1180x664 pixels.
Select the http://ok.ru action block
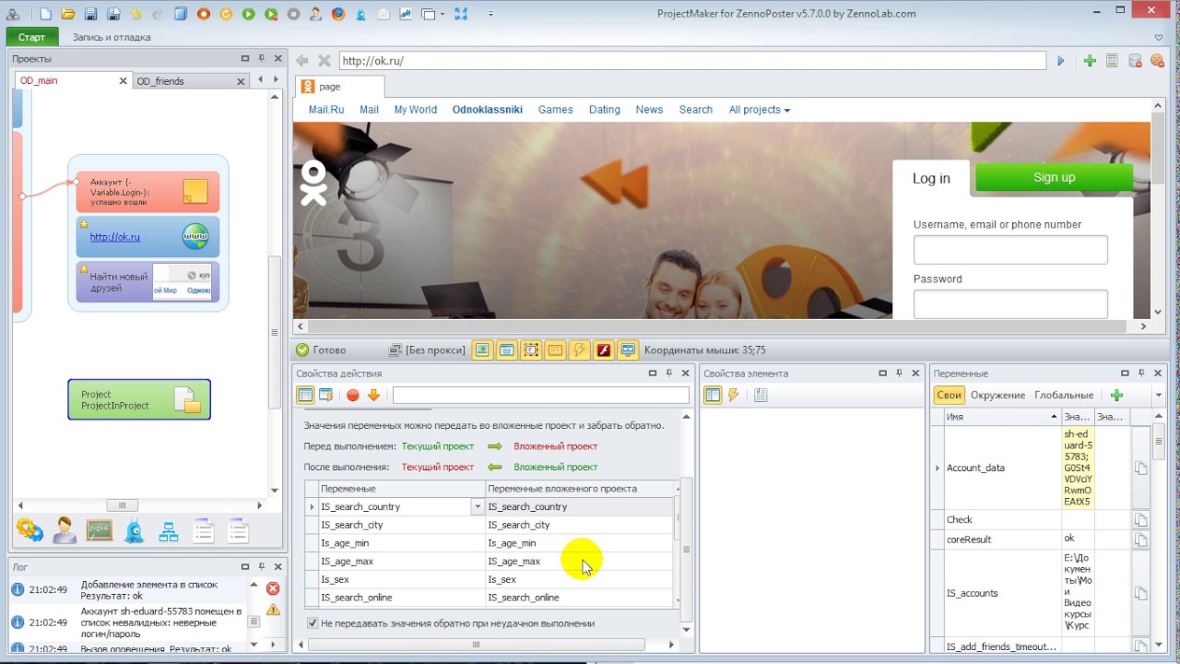(147, 237)
